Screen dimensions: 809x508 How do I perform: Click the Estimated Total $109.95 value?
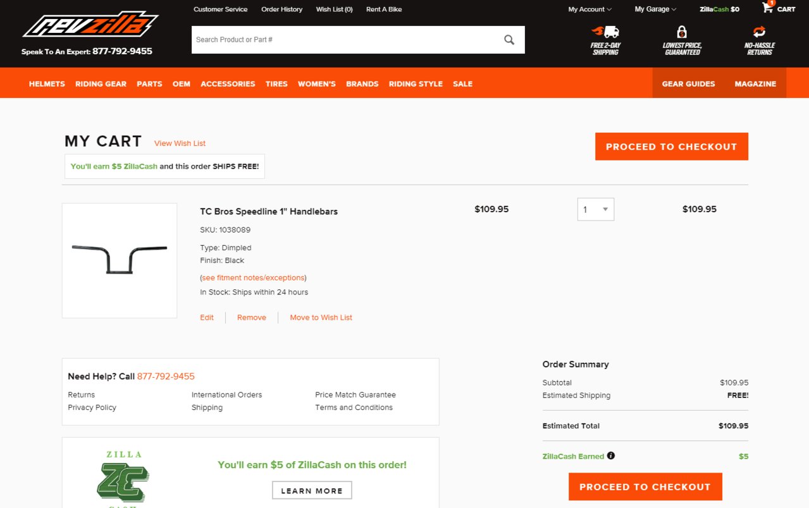(x=733, y=426)
